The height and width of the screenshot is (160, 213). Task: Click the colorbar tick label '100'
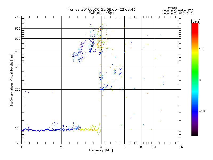[202, 49]
